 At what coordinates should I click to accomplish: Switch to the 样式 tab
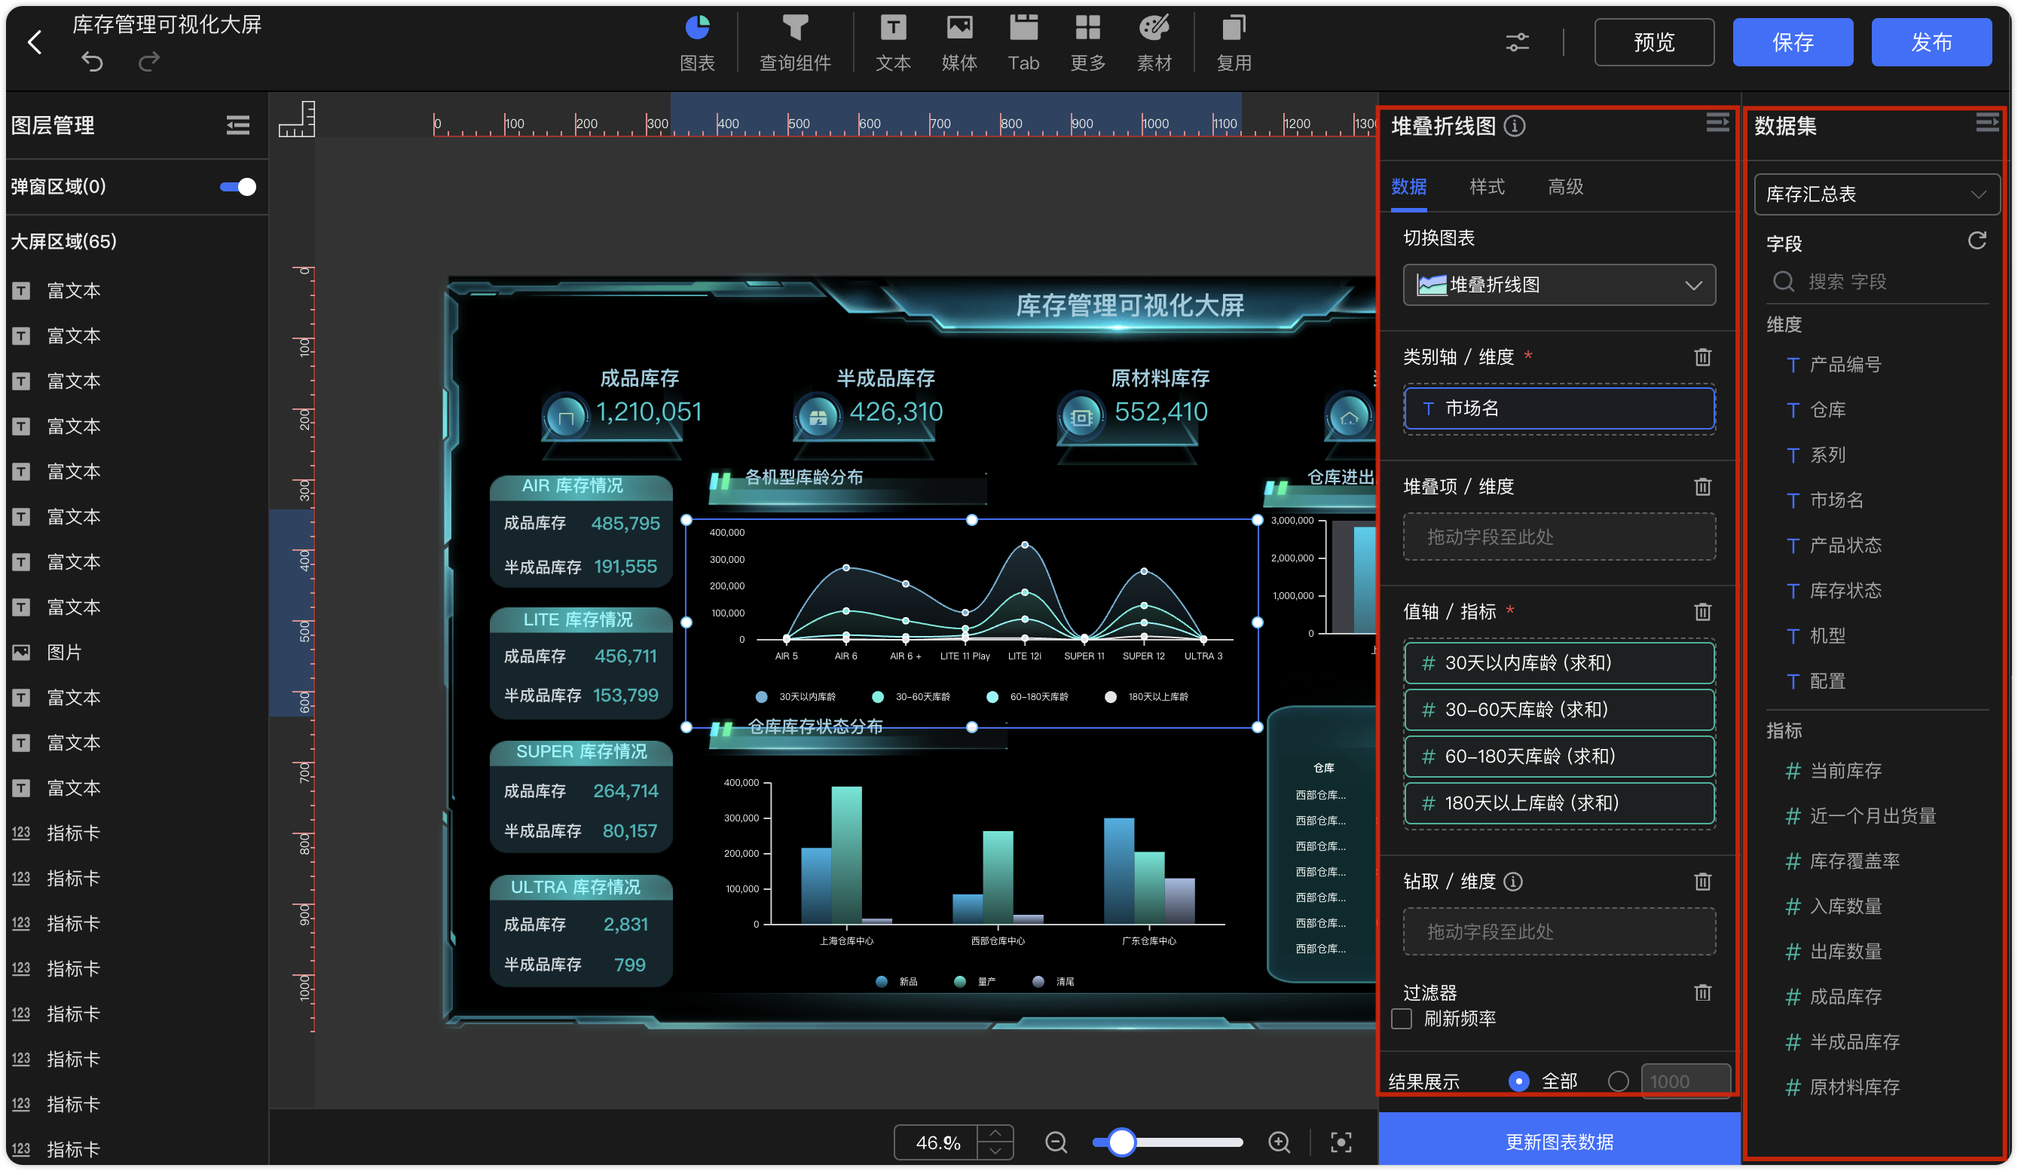click(1487, 186)
